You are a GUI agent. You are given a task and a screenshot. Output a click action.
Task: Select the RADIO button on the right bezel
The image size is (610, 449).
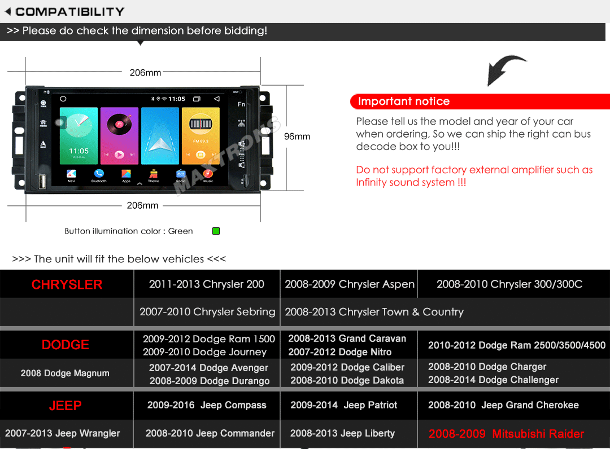point(242,123)
